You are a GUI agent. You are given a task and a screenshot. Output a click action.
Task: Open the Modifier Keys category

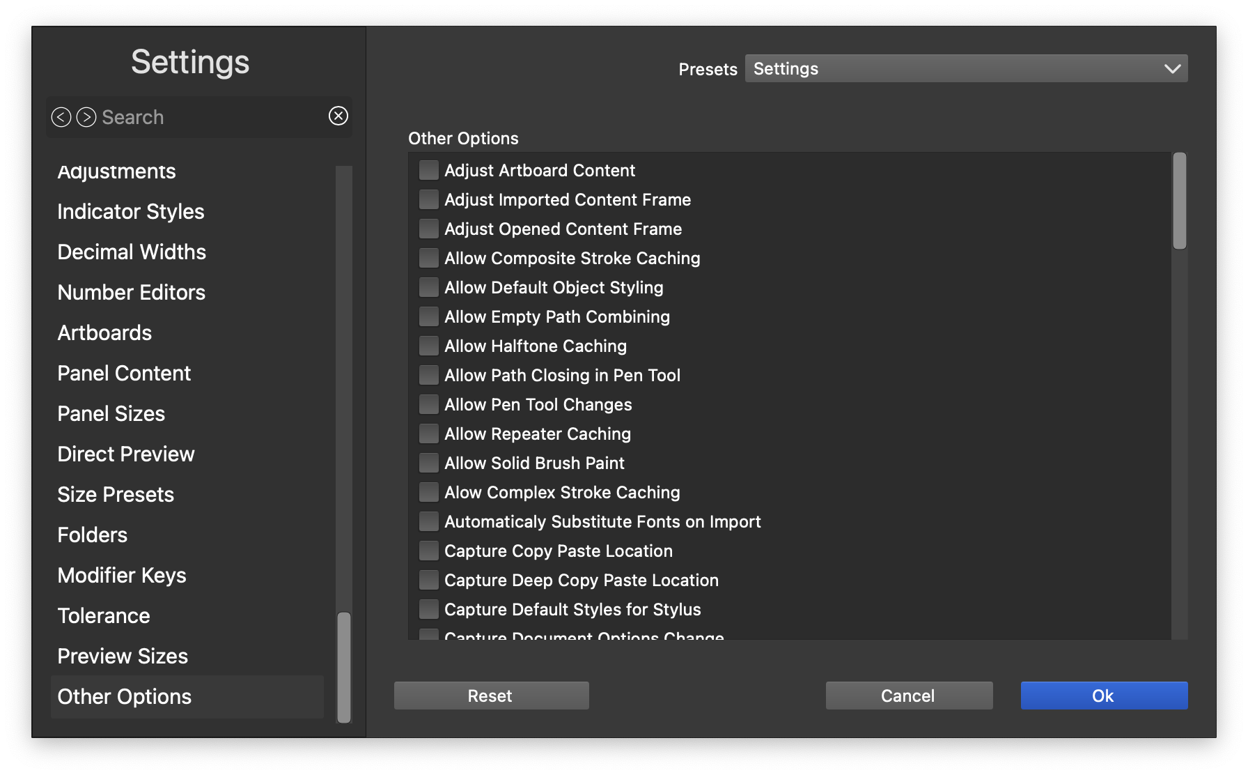pos(122,576)
